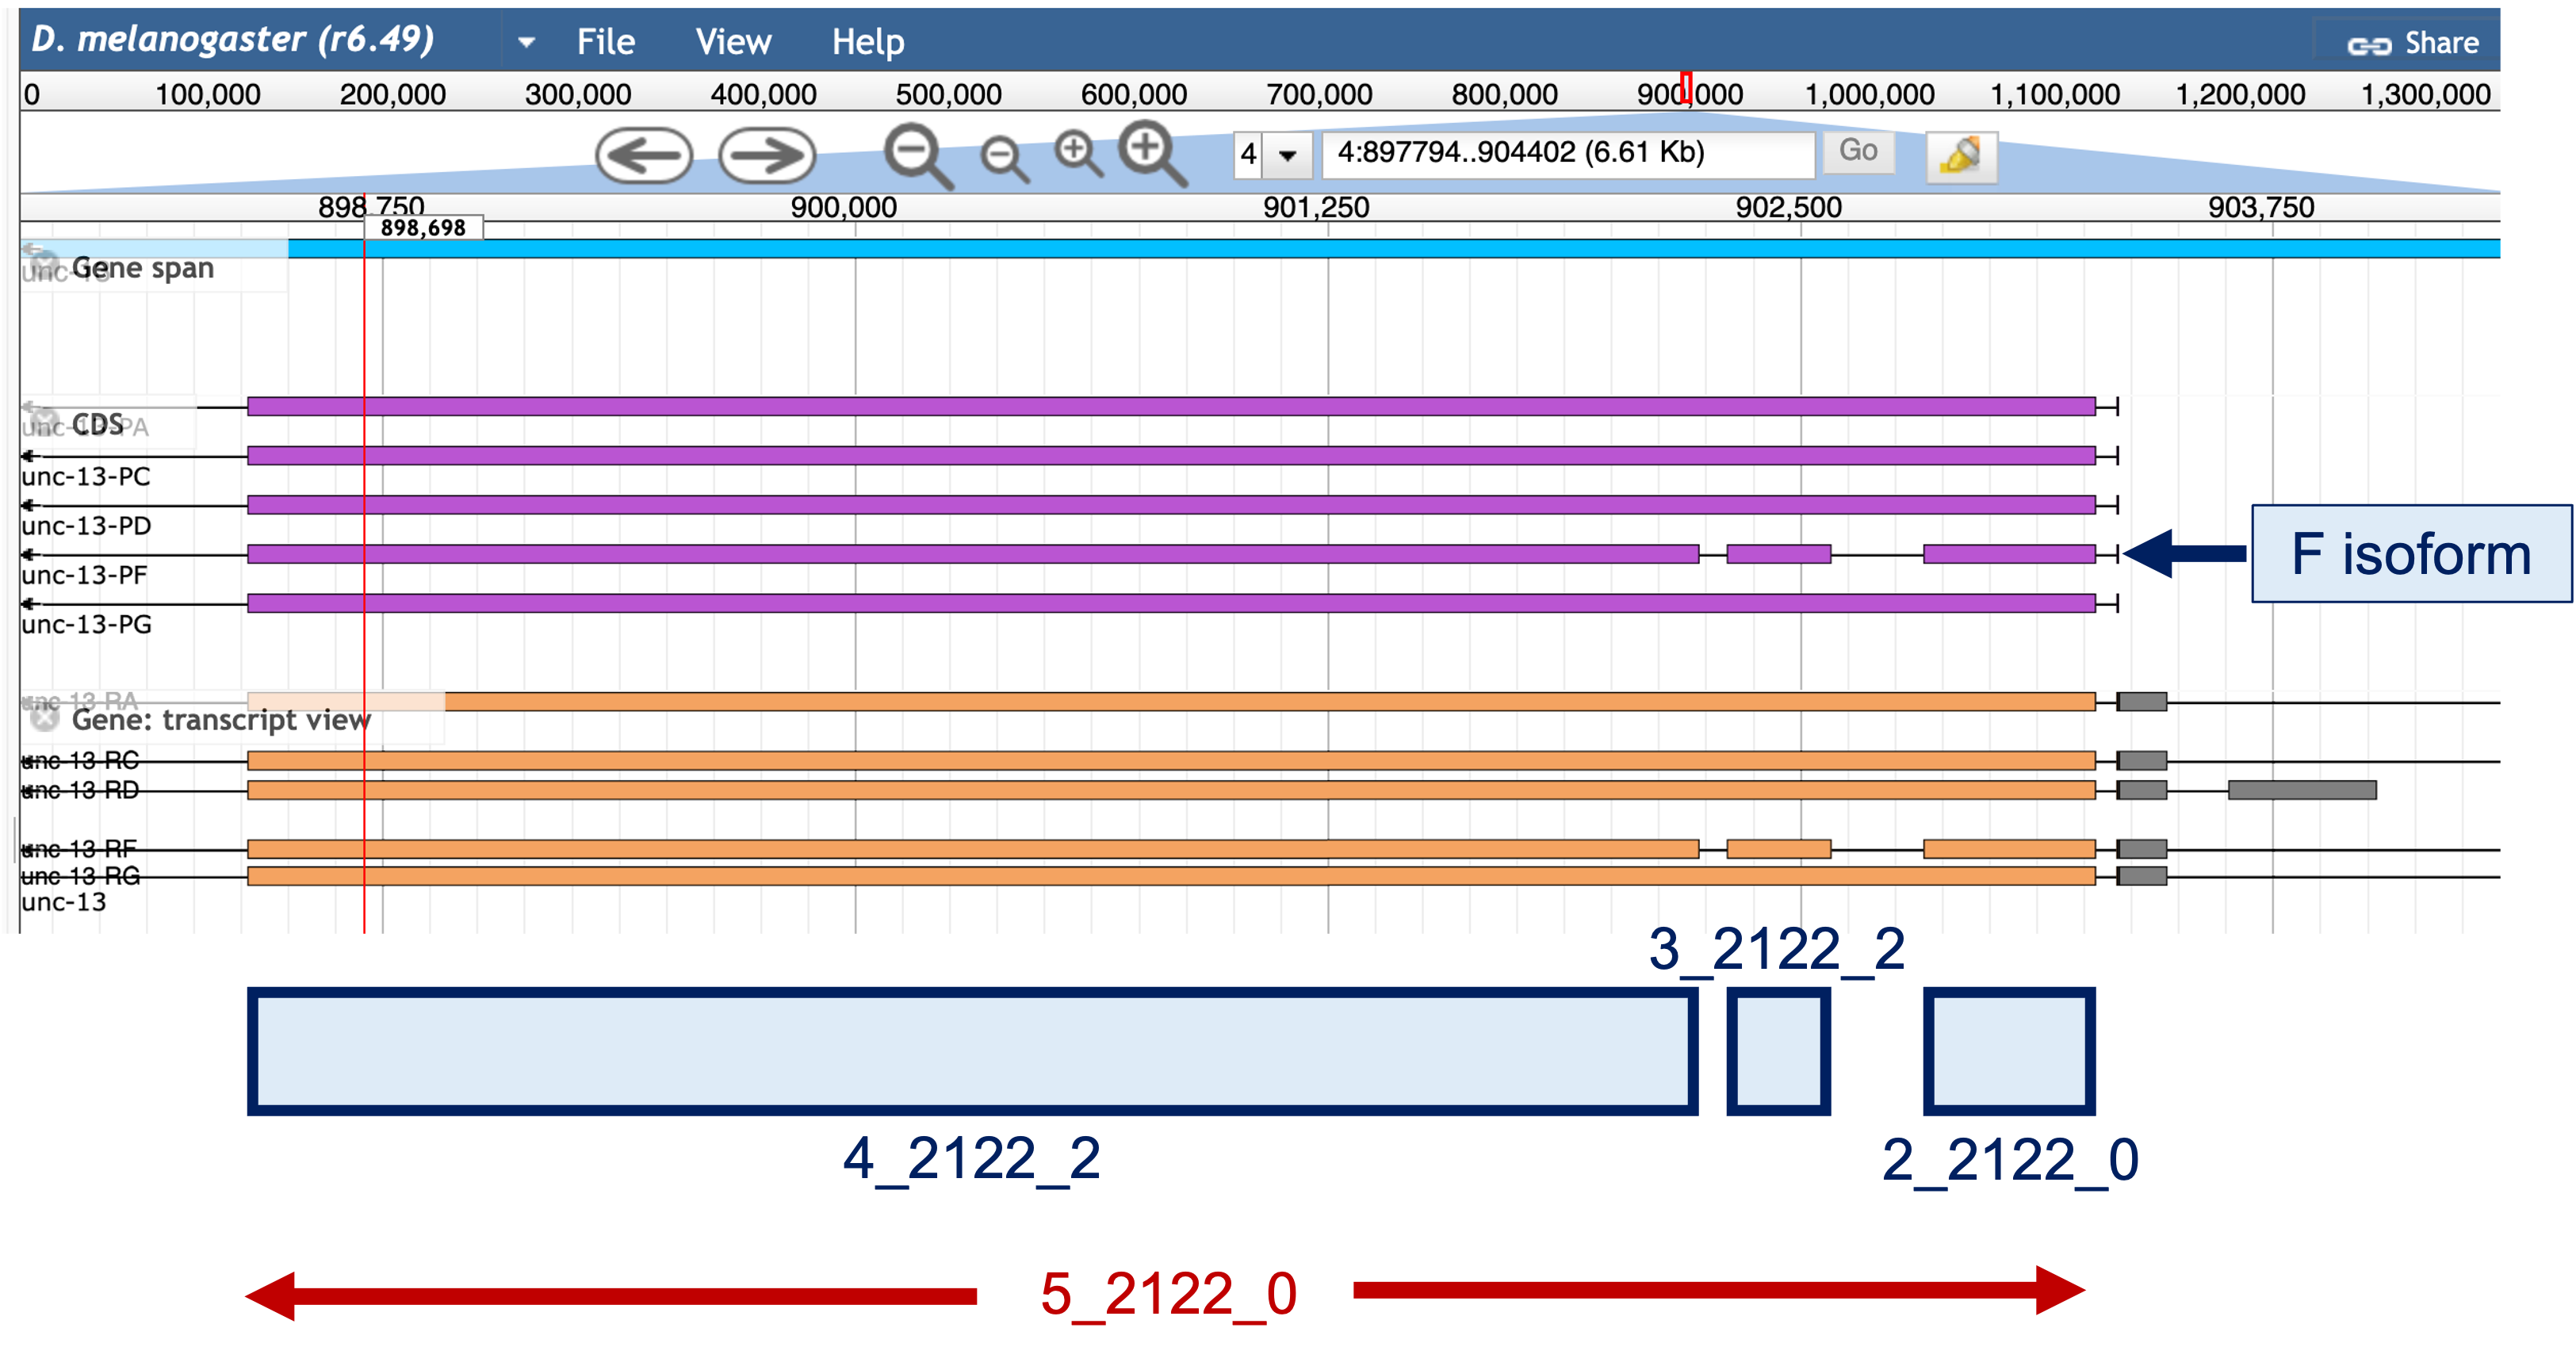Image resolution: width=2576 pixels, height=1366 pixels.
Task: Select the unc-13-PC purple CDS feature
Action: 1171,456
